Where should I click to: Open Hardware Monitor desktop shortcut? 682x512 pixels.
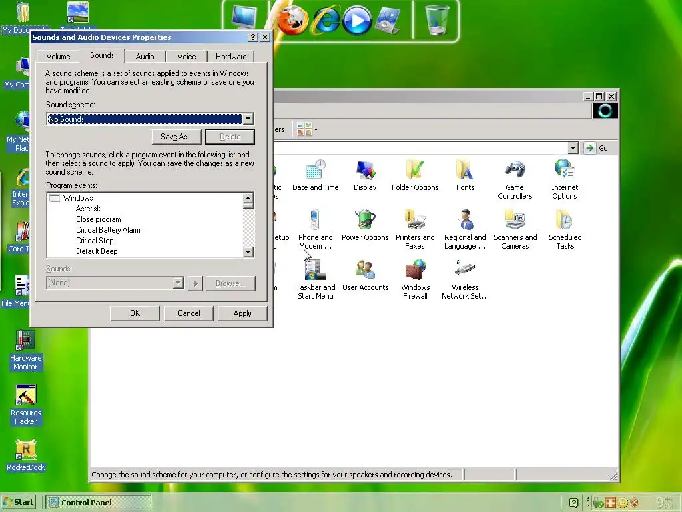click(25, 351)
